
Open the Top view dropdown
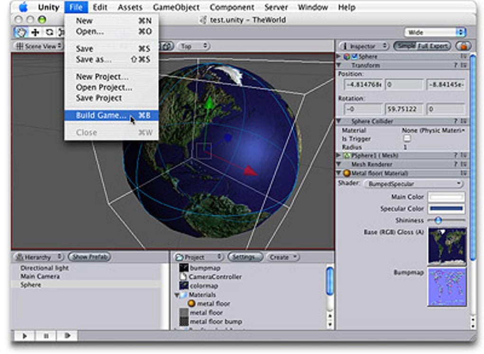coord(193,46)
